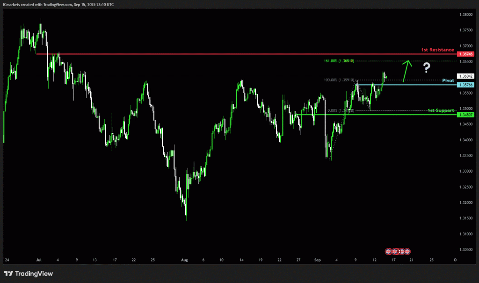
Task: Click the 1.37000 price axis value
Action: pyautogui.click(x=466, y=46)
